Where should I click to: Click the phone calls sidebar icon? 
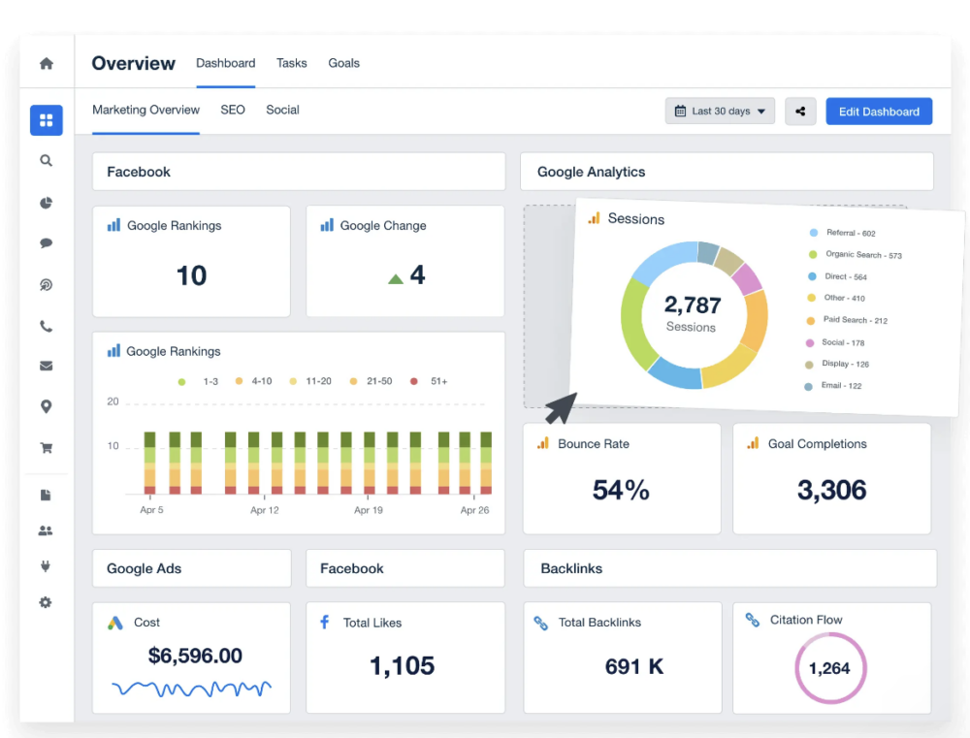[46, 326]
